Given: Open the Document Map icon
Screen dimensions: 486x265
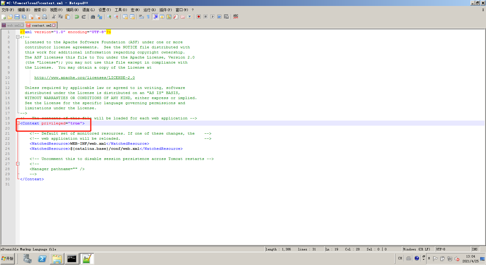Looking at the screenshot, I should click(169, 17).
